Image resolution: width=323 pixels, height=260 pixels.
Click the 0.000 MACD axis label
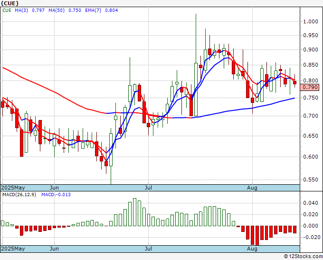click(311, 226)
